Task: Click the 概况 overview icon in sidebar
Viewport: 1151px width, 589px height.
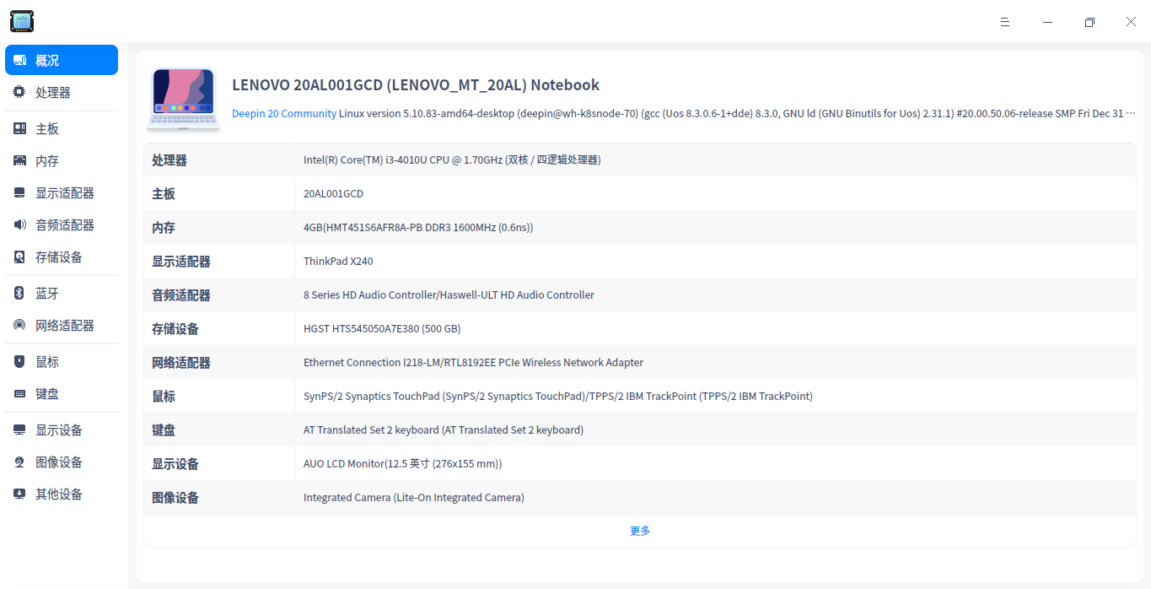Action: [x=19, y=61]
